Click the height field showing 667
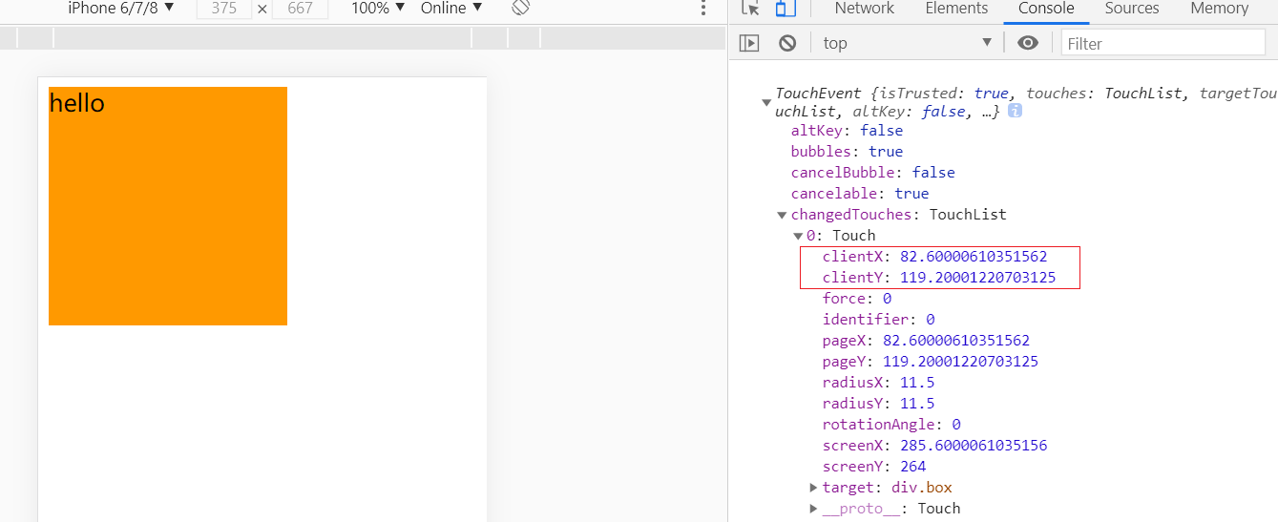Screen dimensions: 1278x522 [300, 9]
